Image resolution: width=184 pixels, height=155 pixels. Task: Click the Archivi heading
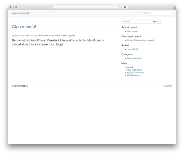125,45
